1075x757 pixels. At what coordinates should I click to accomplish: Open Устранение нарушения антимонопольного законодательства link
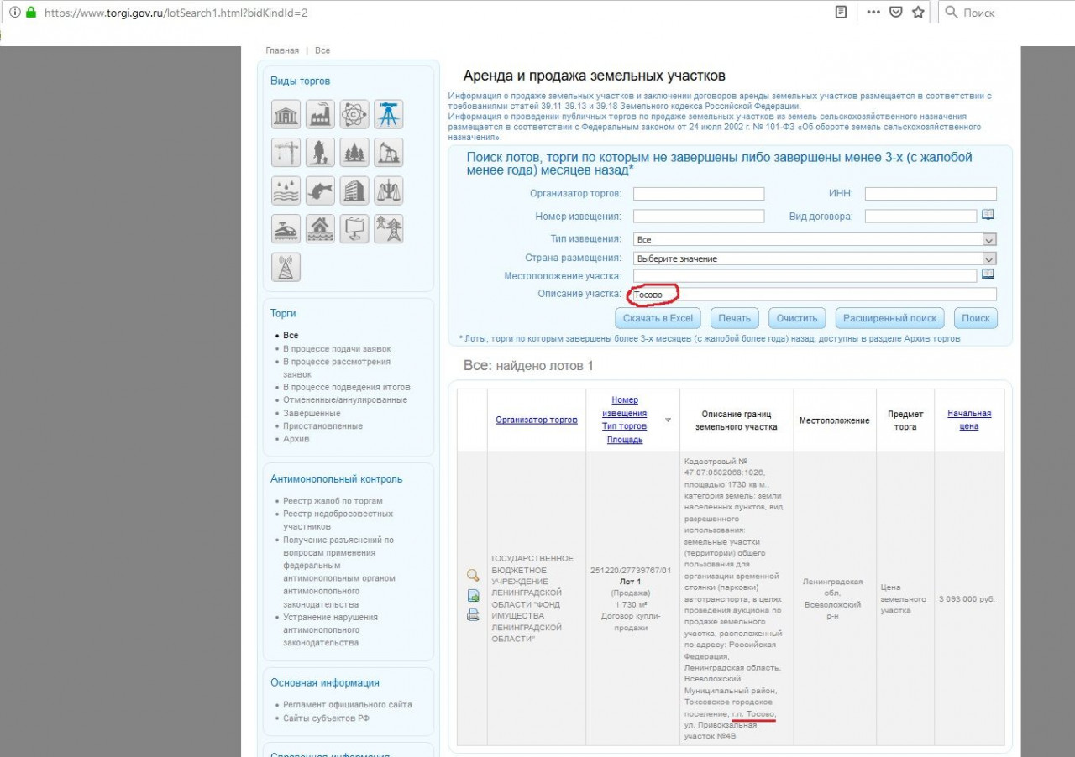pos(330,630)
